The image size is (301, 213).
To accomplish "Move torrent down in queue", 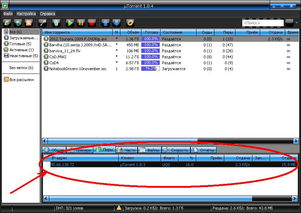I will pyautogui.click(x=117, y=23).
